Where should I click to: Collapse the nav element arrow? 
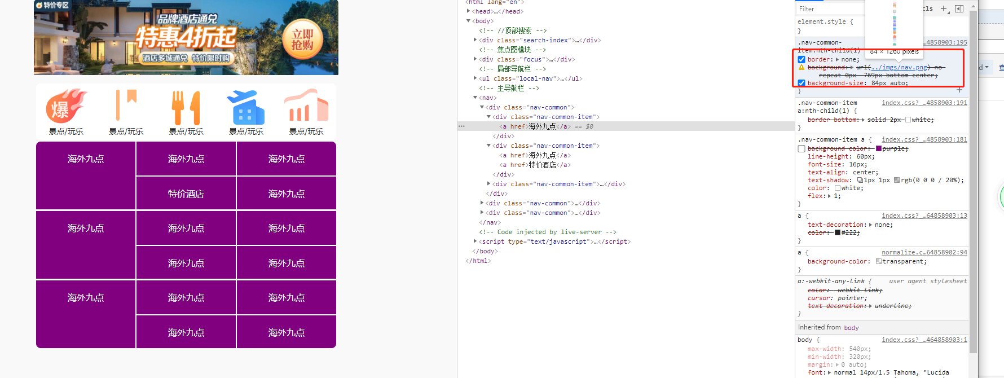point(475,98)
